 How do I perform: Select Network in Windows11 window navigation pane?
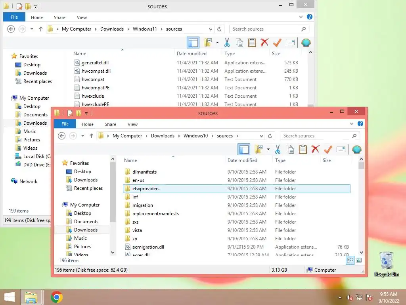28,181
